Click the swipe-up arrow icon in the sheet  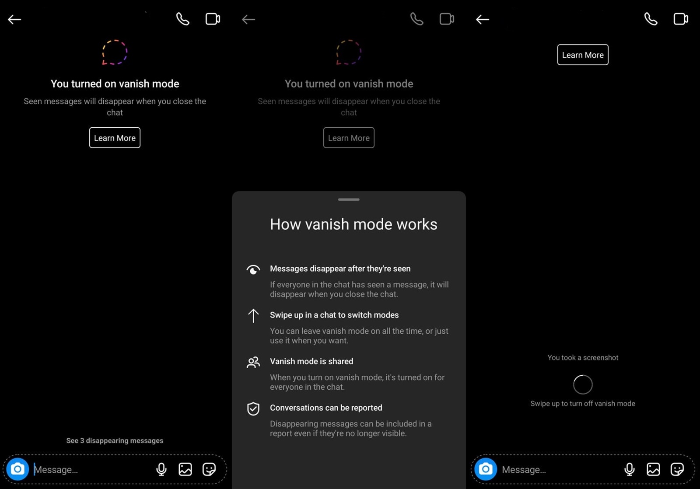point(253,316)
